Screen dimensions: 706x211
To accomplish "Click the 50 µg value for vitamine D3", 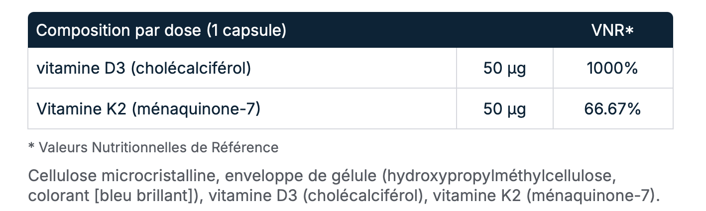I will [504, 69].
